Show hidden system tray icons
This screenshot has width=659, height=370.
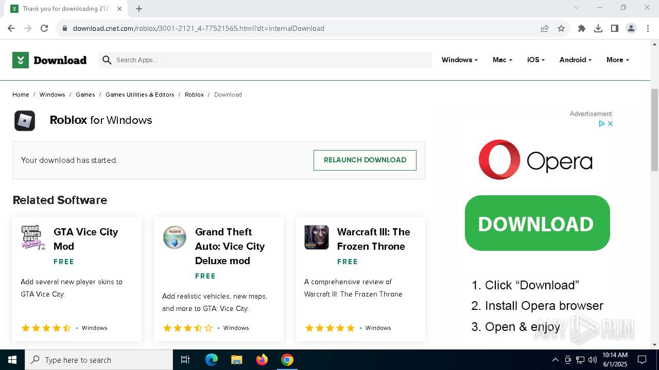click(x=555, y=360)
